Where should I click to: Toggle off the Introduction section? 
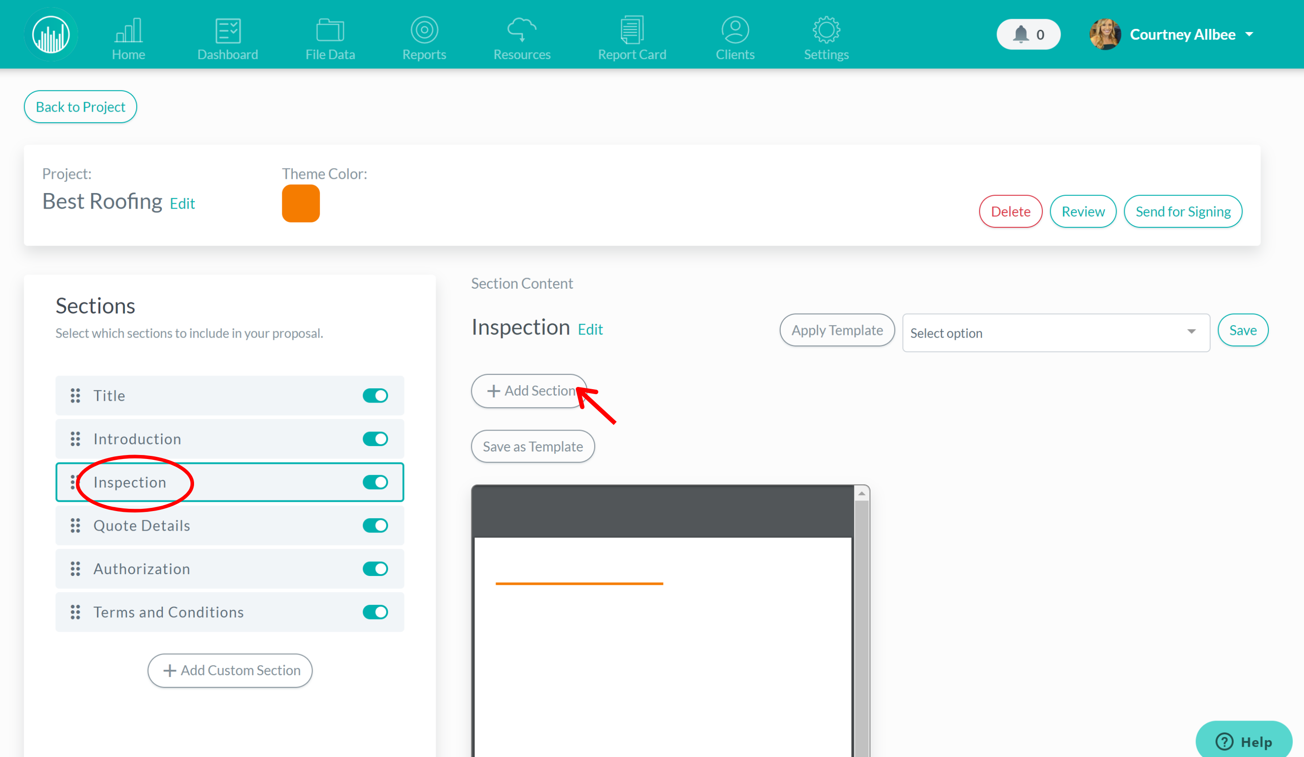(375, 439)
